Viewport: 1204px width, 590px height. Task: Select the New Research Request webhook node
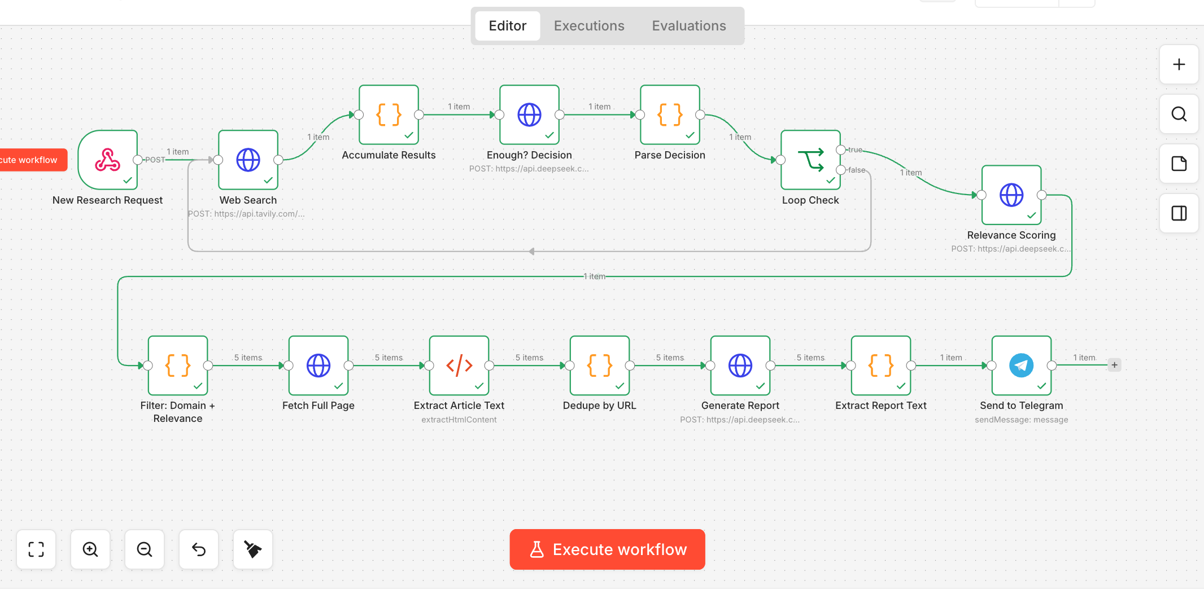[108, 160]
